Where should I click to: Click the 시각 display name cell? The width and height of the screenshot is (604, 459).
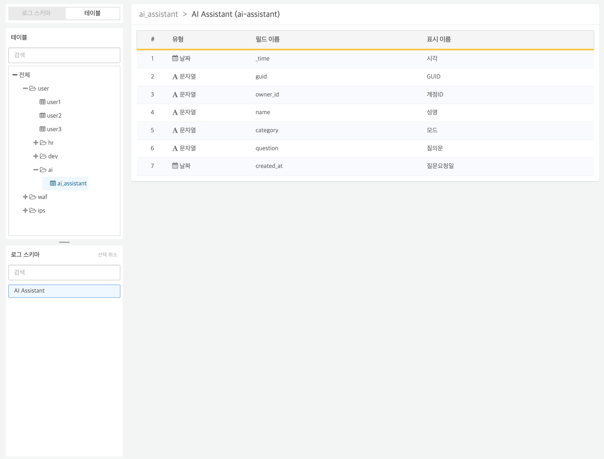click(432, 58)
